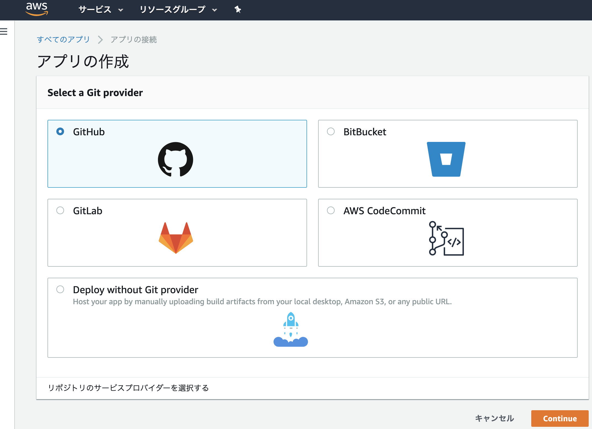Select the AWS CodeCommit option card
This screenshot has width=592, height=429.
[x=384, y=211]
